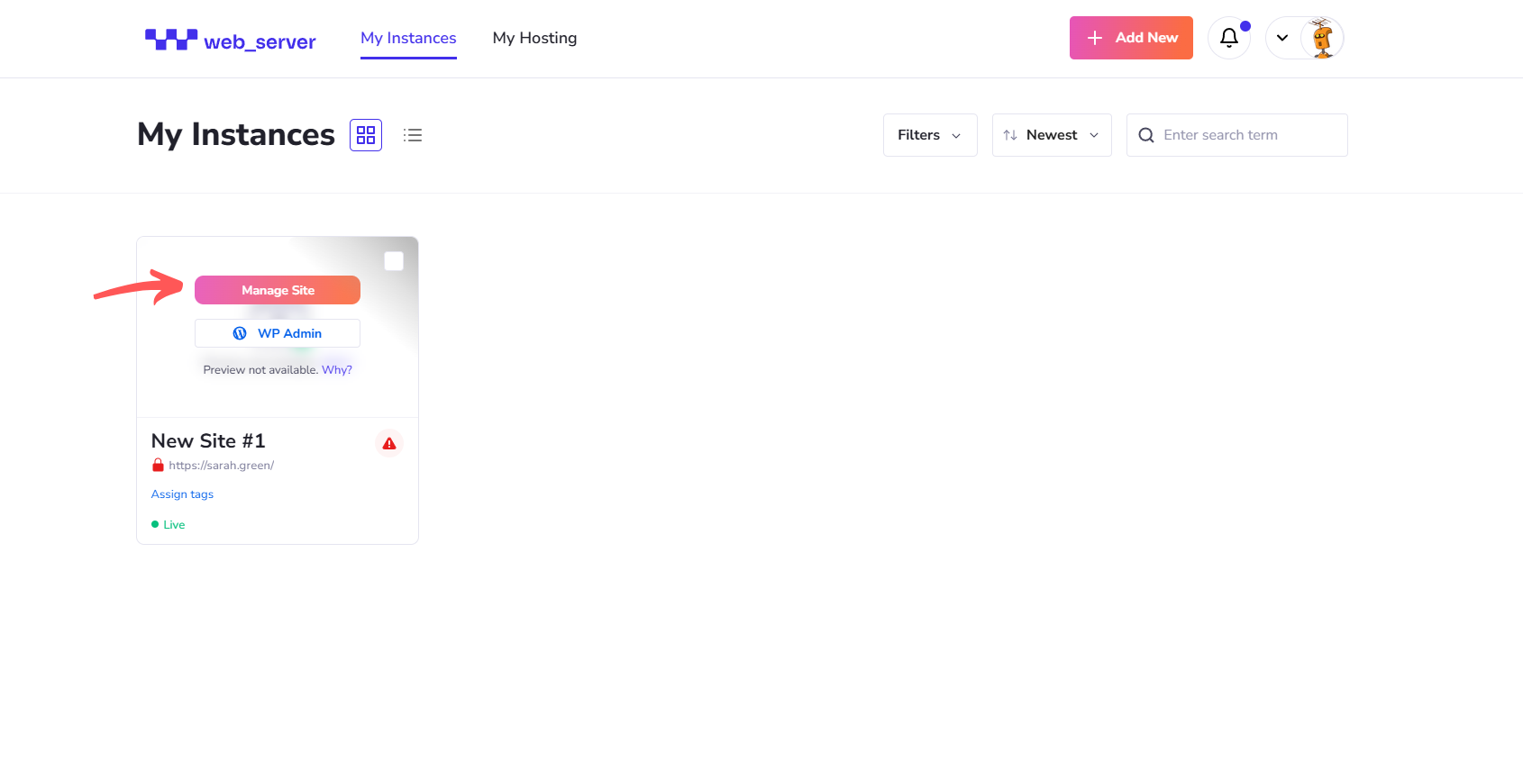
Task: Expand the Filters dropdown
Action: pos(929,135)
